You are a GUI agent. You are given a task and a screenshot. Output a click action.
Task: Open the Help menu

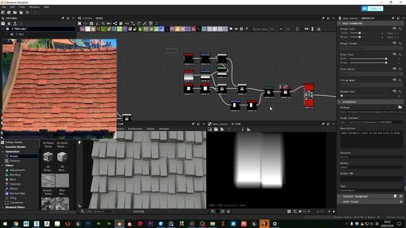click(x=46, y=7)
